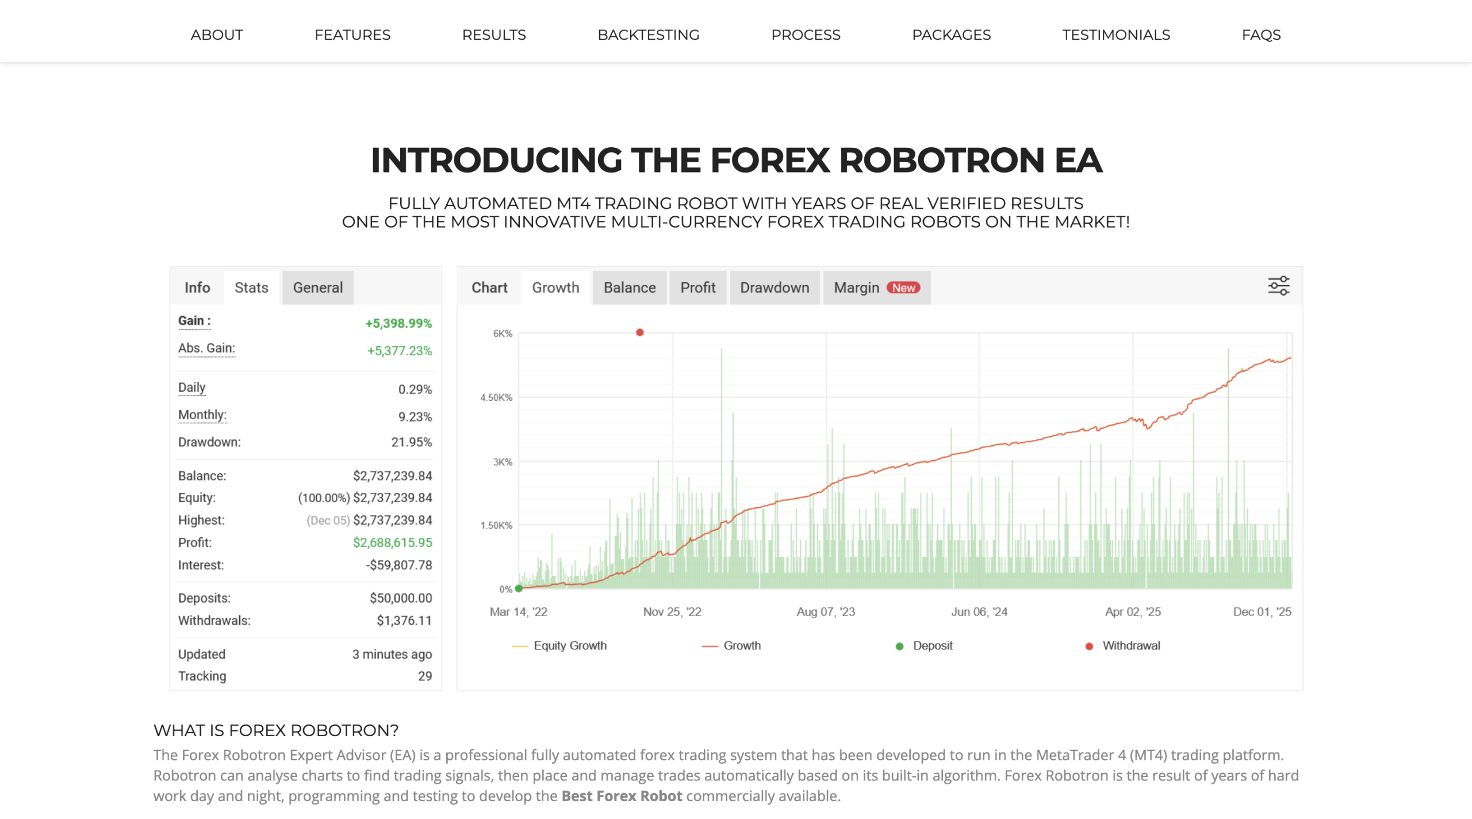The image size is (1472, 819).
Task: Click the Gain label in stats
Action: [x=194, y=321]
